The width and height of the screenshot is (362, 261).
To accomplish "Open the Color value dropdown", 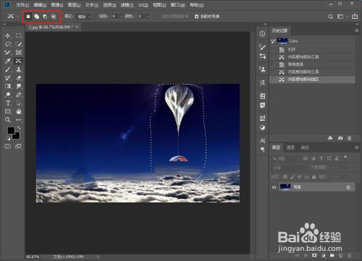I will (x=147, y=17).
